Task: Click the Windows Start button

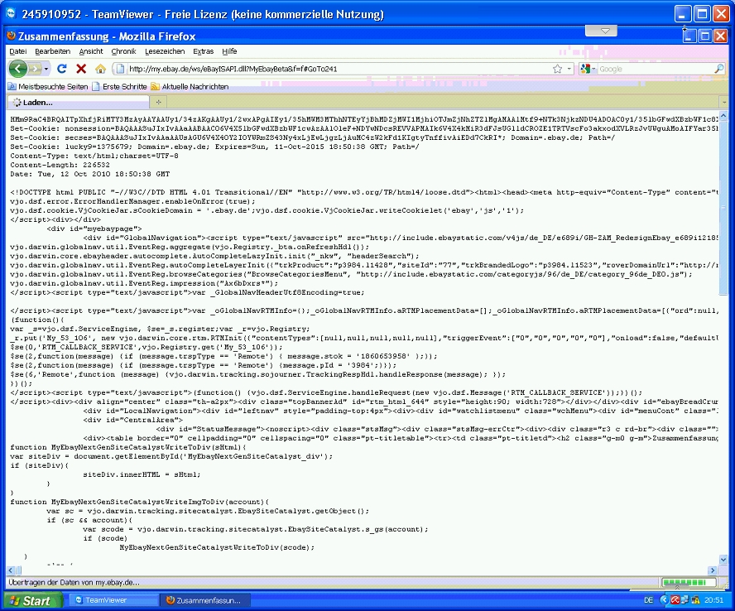Action: (33, 601)
